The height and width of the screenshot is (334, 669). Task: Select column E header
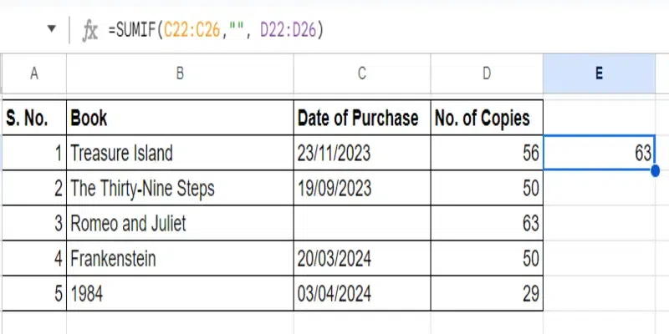(x=599, y=73)
